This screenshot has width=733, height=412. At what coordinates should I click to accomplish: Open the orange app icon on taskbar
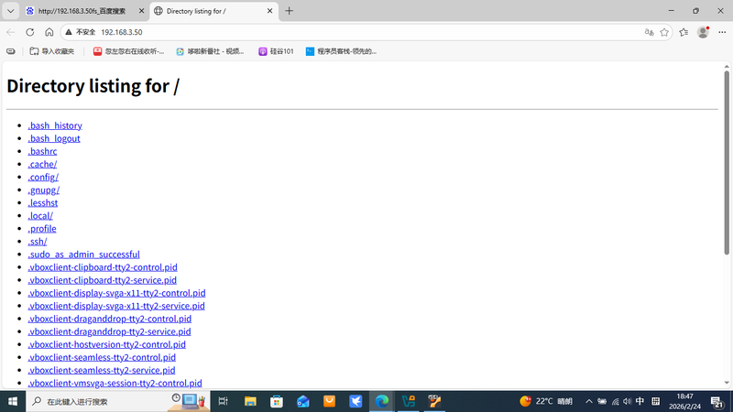[x=329, y=401]
